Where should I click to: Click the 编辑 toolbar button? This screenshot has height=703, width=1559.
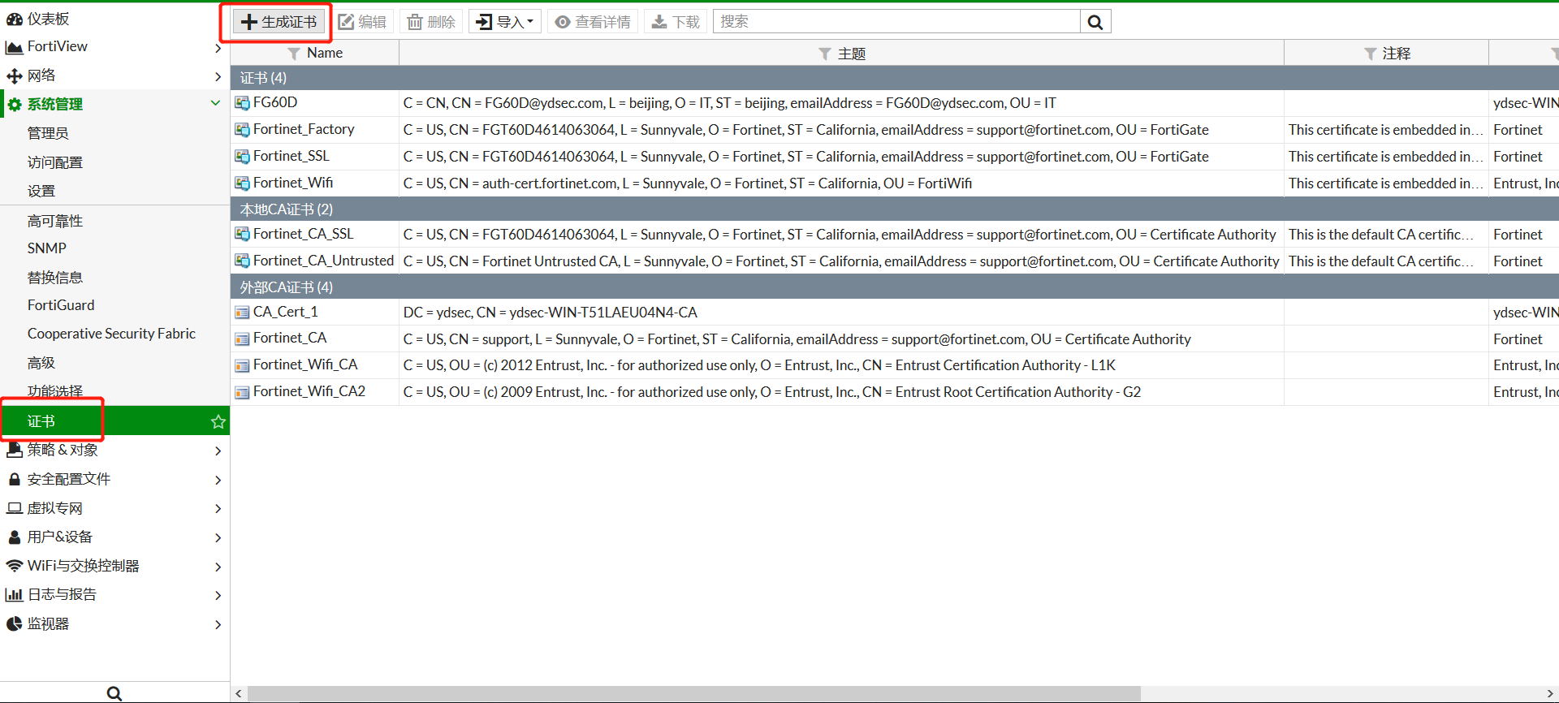[362, 22]
